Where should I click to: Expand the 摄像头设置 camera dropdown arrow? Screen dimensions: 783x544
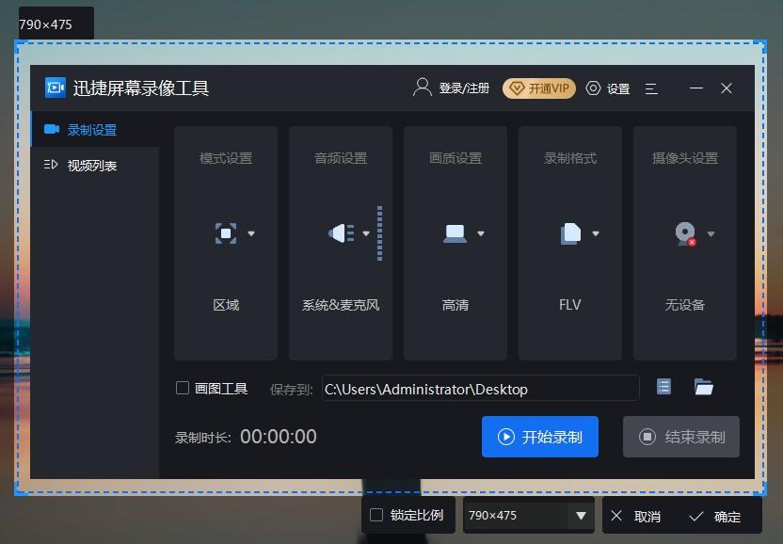tap(711, 233)
